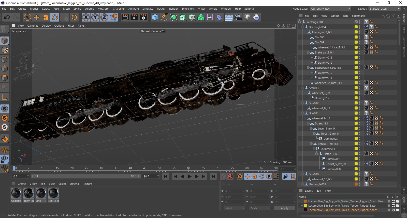Open the Search icon in Object Manager
Viewport: 407px width, 218px height.
pos(383,16)
